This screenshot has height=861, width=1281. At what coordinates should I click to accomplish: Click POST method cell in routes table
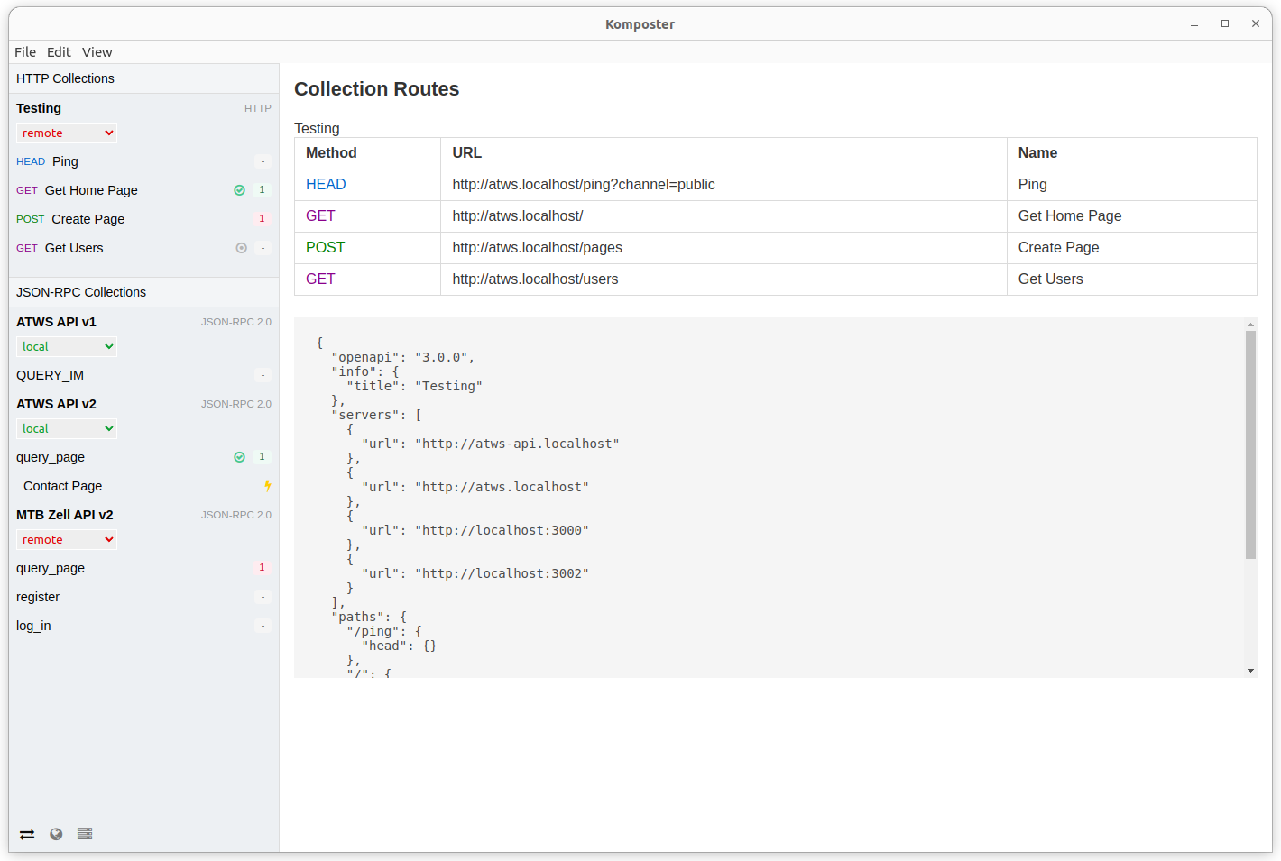[368, 248]
